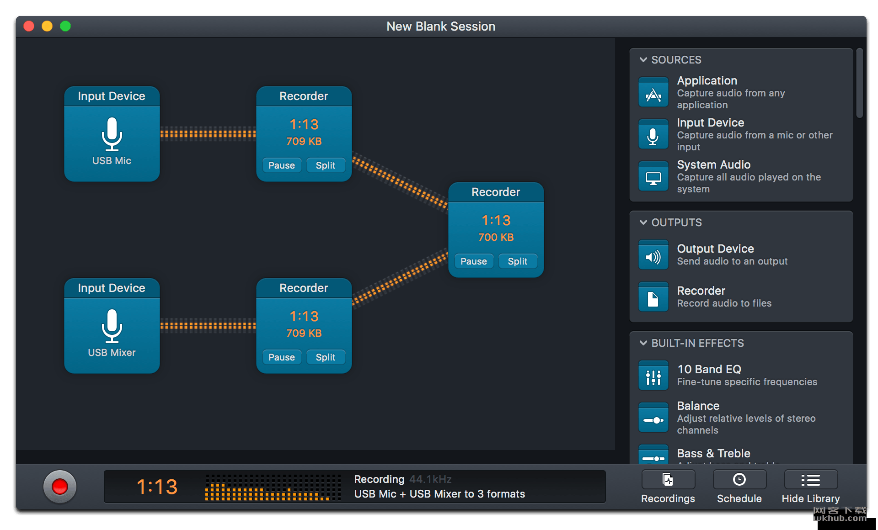Open Recordings from the bottom toolbar
Viewport: 878px width, 530px height.
tap(668, 480)
